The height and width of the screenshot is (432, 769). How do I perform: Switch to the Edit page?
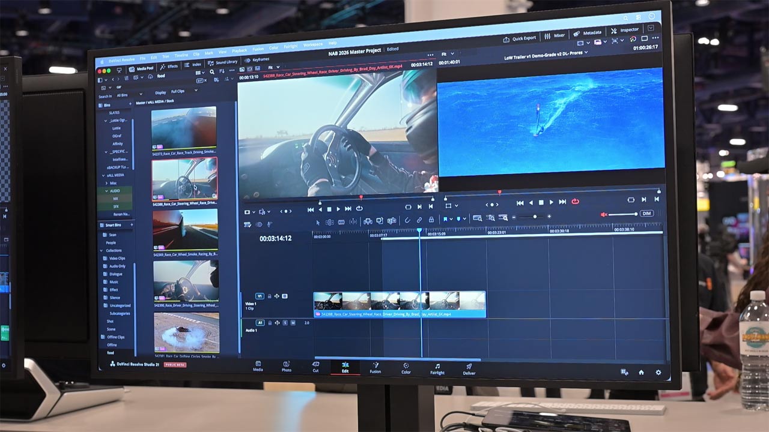[345, 367]
